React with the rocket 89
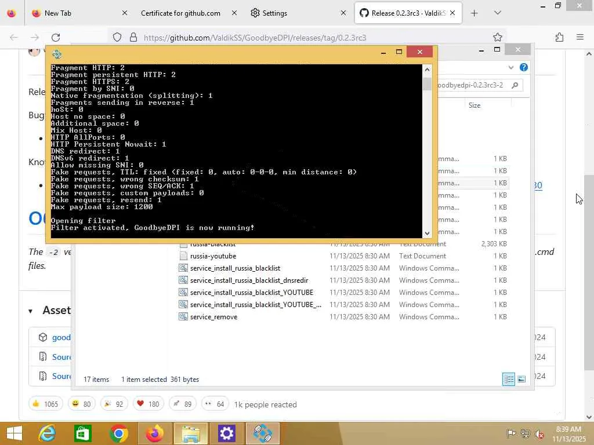Screen dimensions: 594x445 183,404
